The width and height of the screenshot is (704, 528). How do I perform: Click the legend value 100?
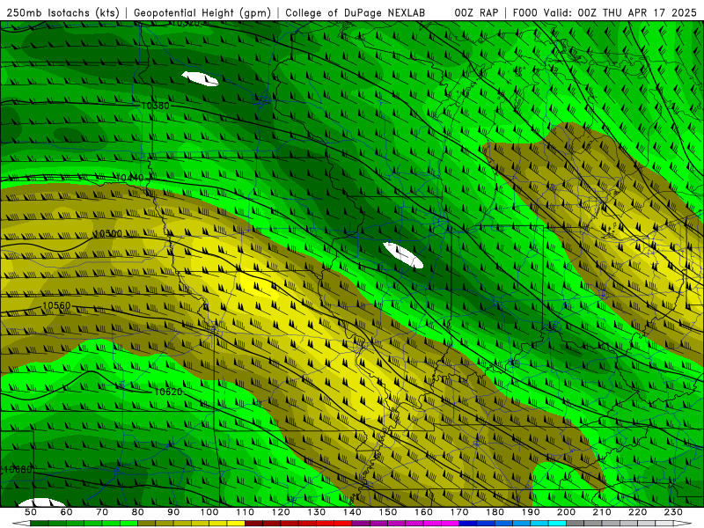[209, 512]
